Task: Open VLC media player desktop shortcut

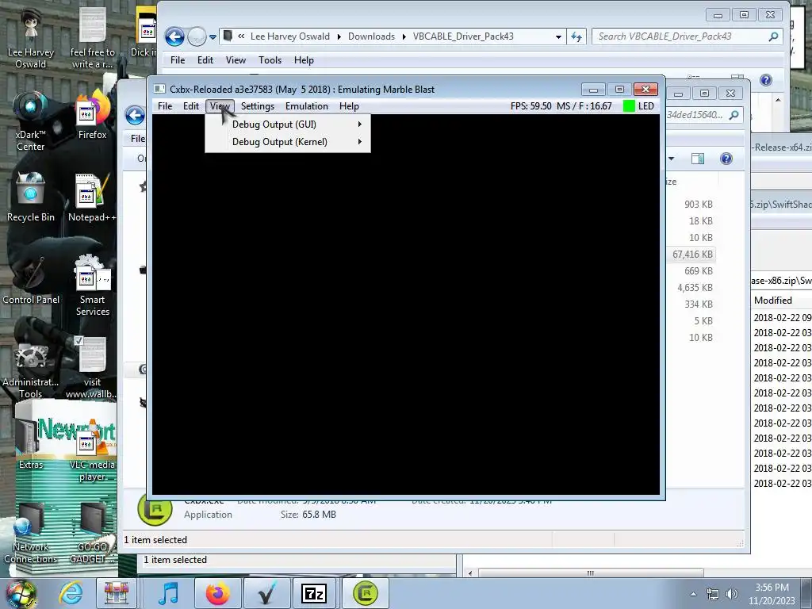Action: click(92, 450)
